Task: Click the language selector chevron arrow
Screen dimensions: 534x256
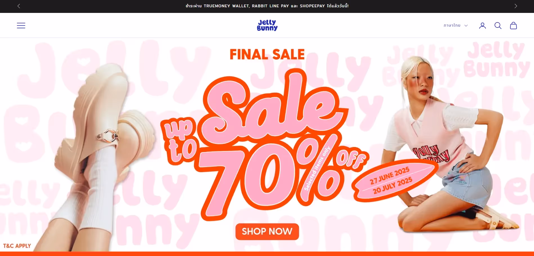Action: coord(466,26)
